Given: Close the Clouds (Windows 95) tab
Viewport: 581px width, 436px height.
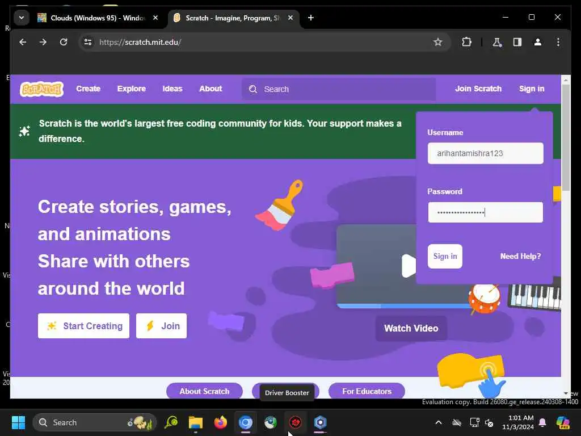Looking at the screenshot, I should click(155, 18).
